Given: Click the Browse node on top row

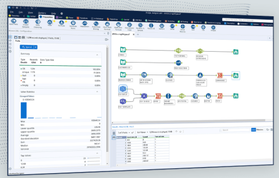Looking at the screenshot, I should coord(236,52).
